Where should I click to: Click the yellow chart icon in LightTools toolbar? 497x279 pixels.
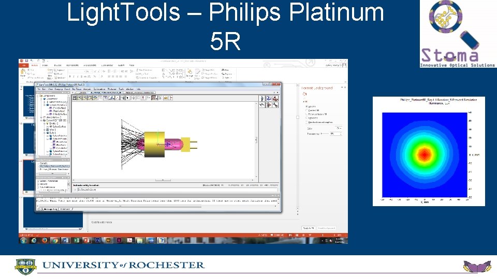pos(166,98)
